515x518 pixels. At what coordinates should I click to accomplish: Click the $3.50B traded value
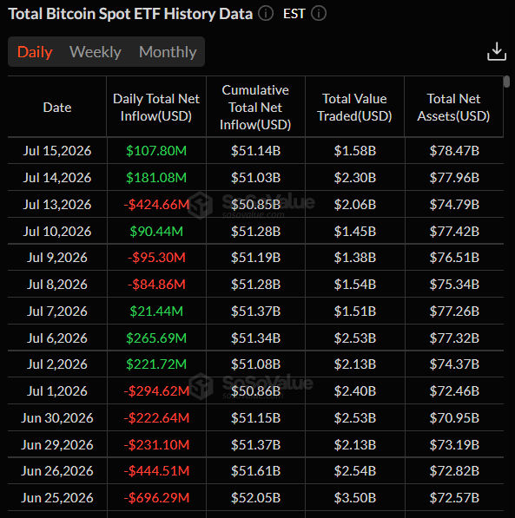[x=355, y=498]
